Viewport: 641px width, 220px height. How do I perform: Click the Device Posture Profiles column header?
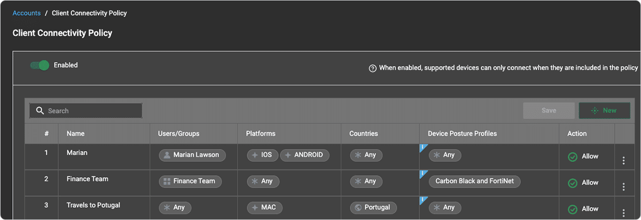click(x=462, y=133)
